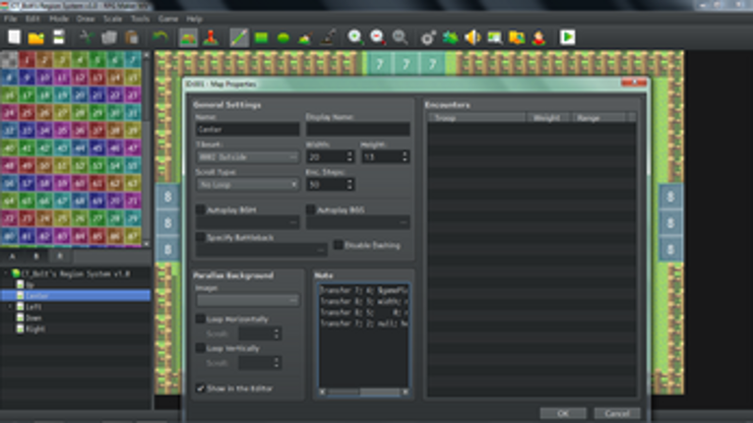Click the Paste clipboard icon
This screenshot has width=753, height=423.
pyautogui.click(x=132, y=37)
